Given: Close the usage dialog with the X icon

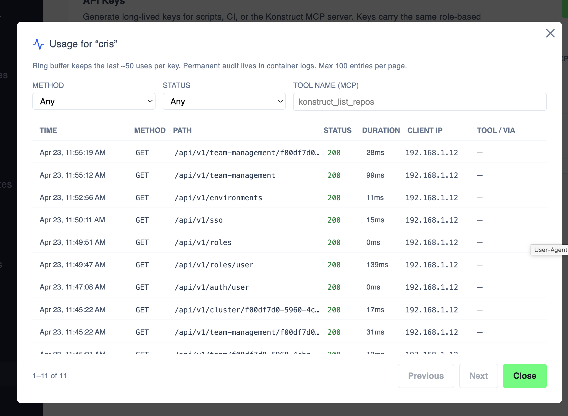Looking at the screenshot, I should pos(550,33).
